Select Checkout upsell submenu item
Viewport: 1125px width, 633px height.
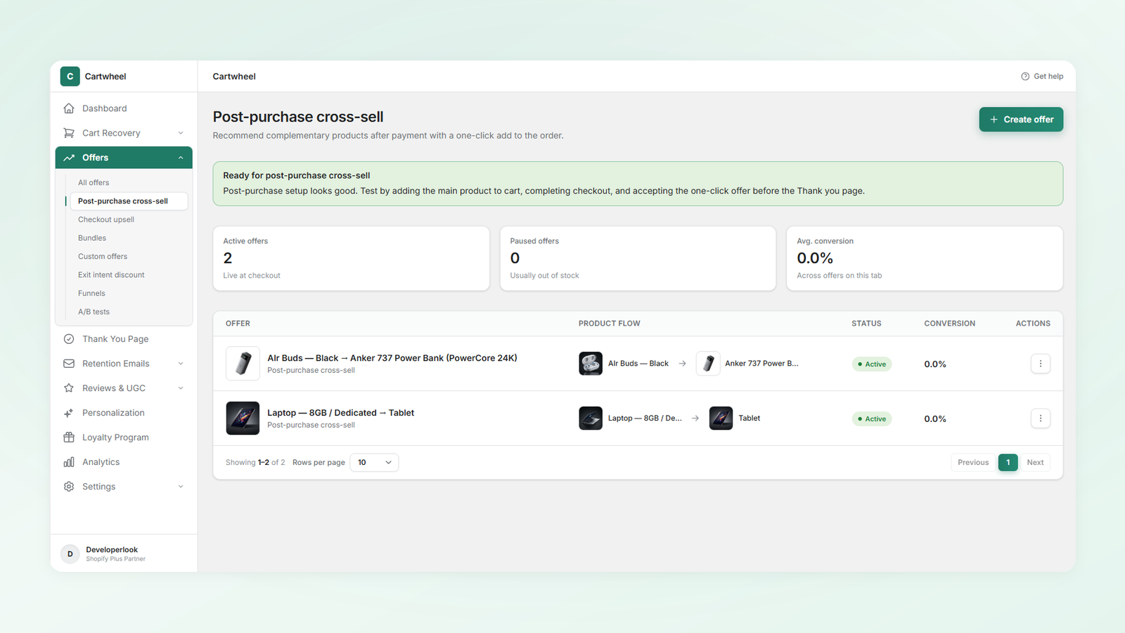129,219
